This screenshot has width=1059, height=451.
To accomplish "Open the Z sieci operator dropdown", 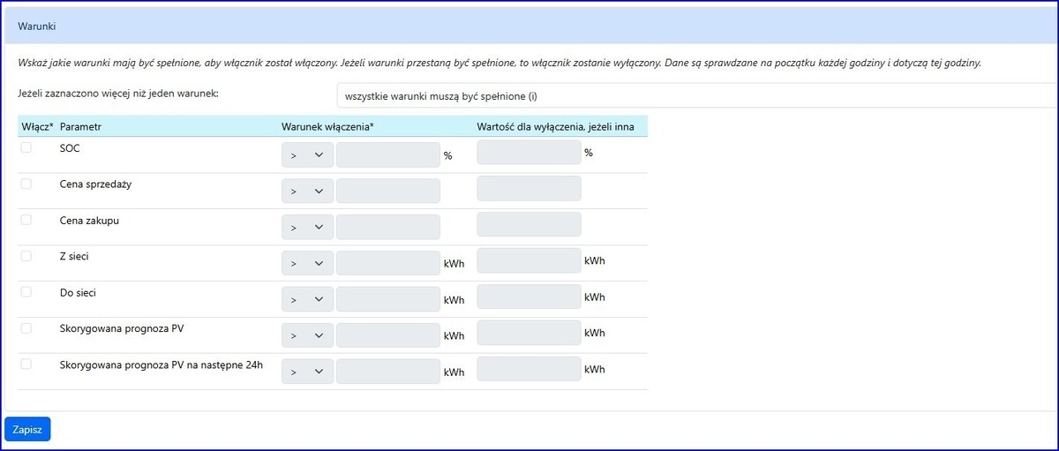I will point(307,263).
